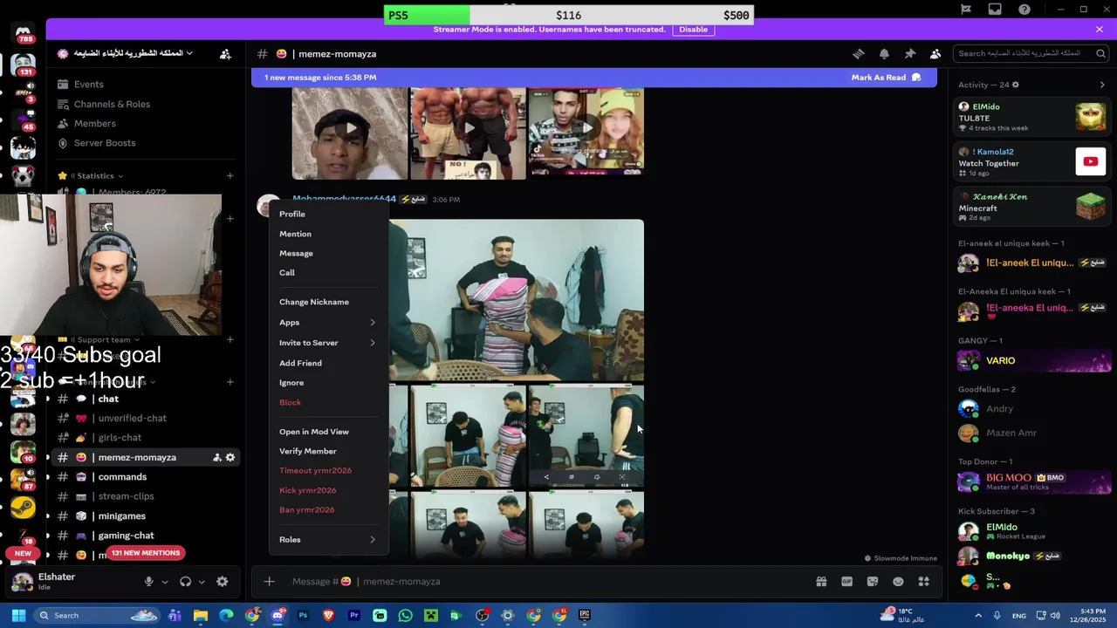Open the Members page
The height and width of the screenshot is (628, 1117).
[94, 124]
